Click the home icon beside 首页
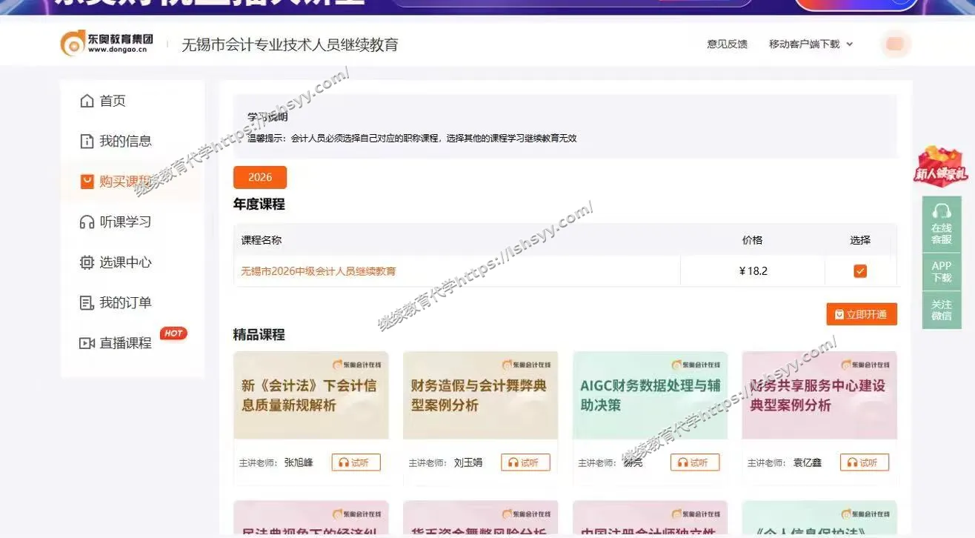The width and height of the screenshot is (975, 538). click(87, 101)
